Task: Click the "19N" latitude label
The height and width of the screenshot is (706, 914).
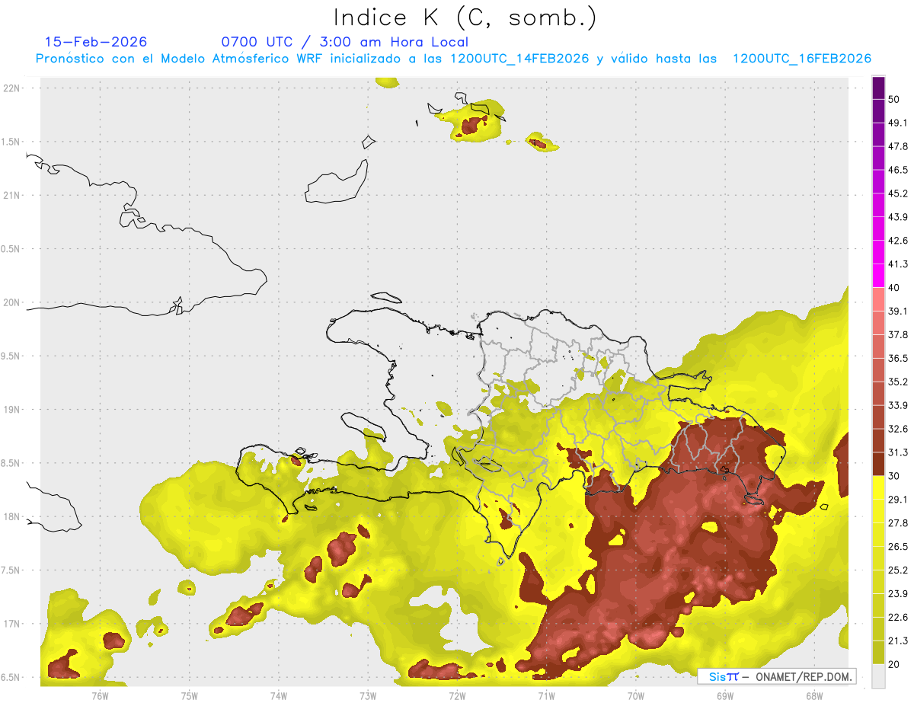Action: (x=11, y=410)
